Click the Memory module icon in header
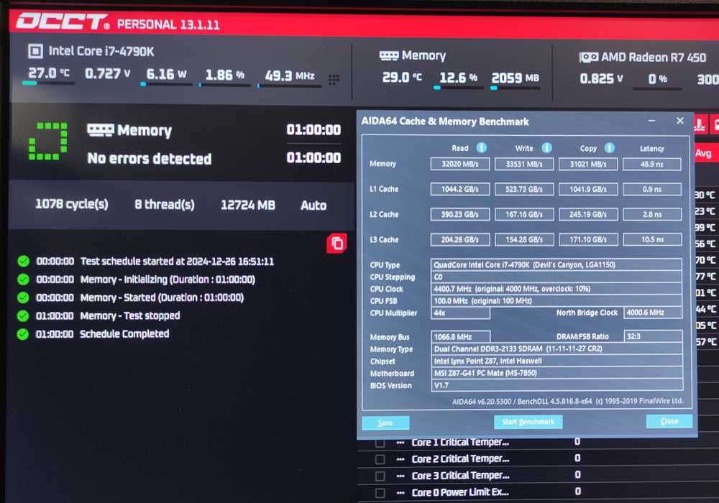The width and height of the screenshot is (719, 503). point(389,56)
